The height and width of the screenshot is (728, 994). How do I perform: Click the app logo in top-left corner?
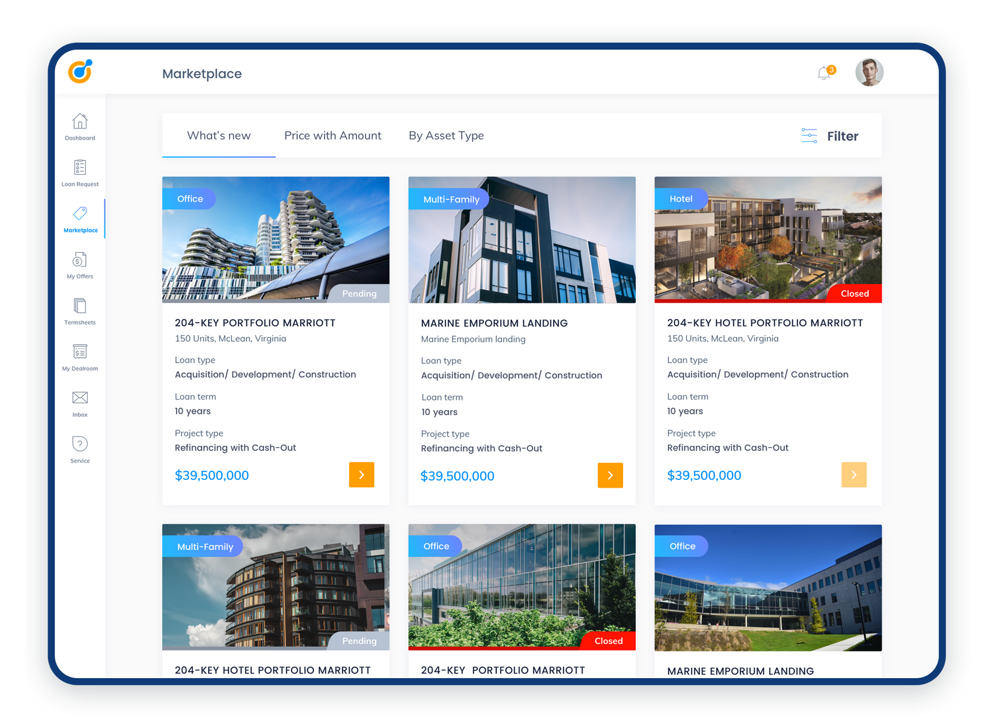80,71
